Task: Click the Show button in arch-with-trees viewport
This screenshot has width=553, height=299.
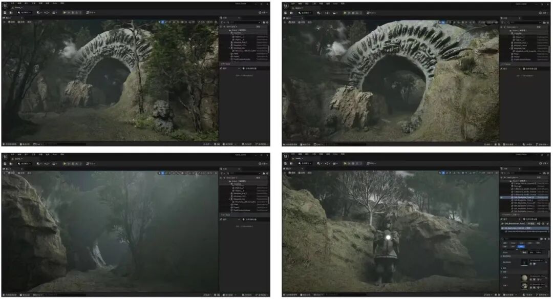Action: [29, 22]
